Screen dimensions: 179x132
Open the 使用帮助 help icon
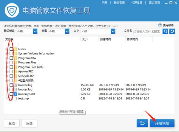(x=160, y=25)
